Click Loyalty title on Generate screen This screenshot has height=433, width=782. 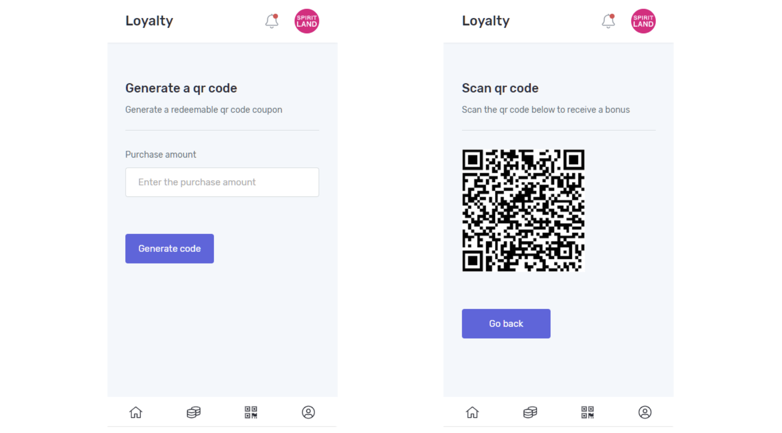click(x=149, y=21)
